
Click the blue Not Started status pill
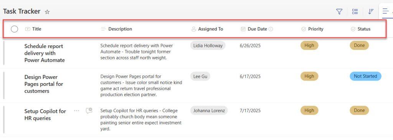[x=365, y=76]
